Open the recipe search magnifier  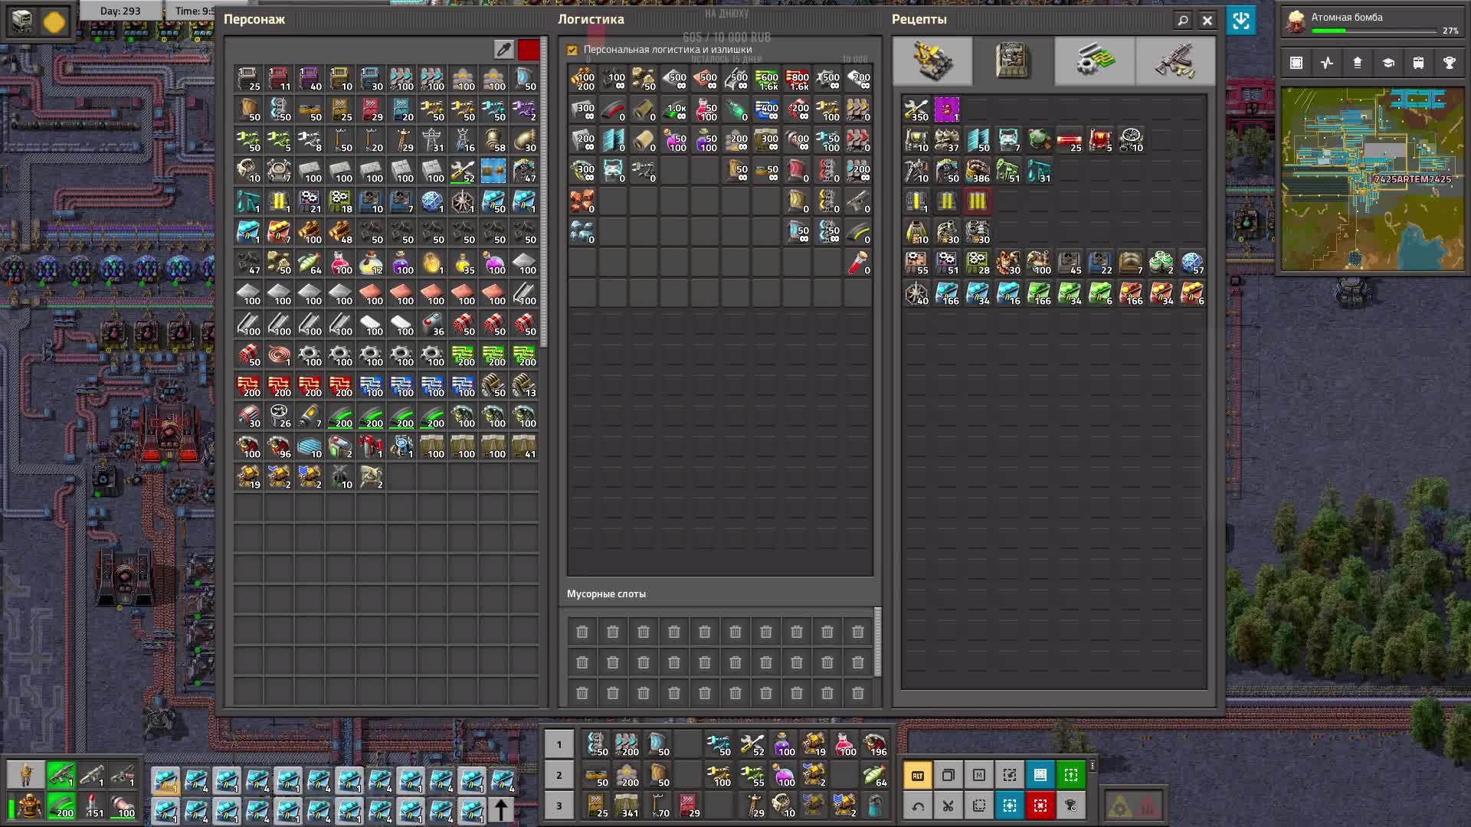click(1182, 21)
